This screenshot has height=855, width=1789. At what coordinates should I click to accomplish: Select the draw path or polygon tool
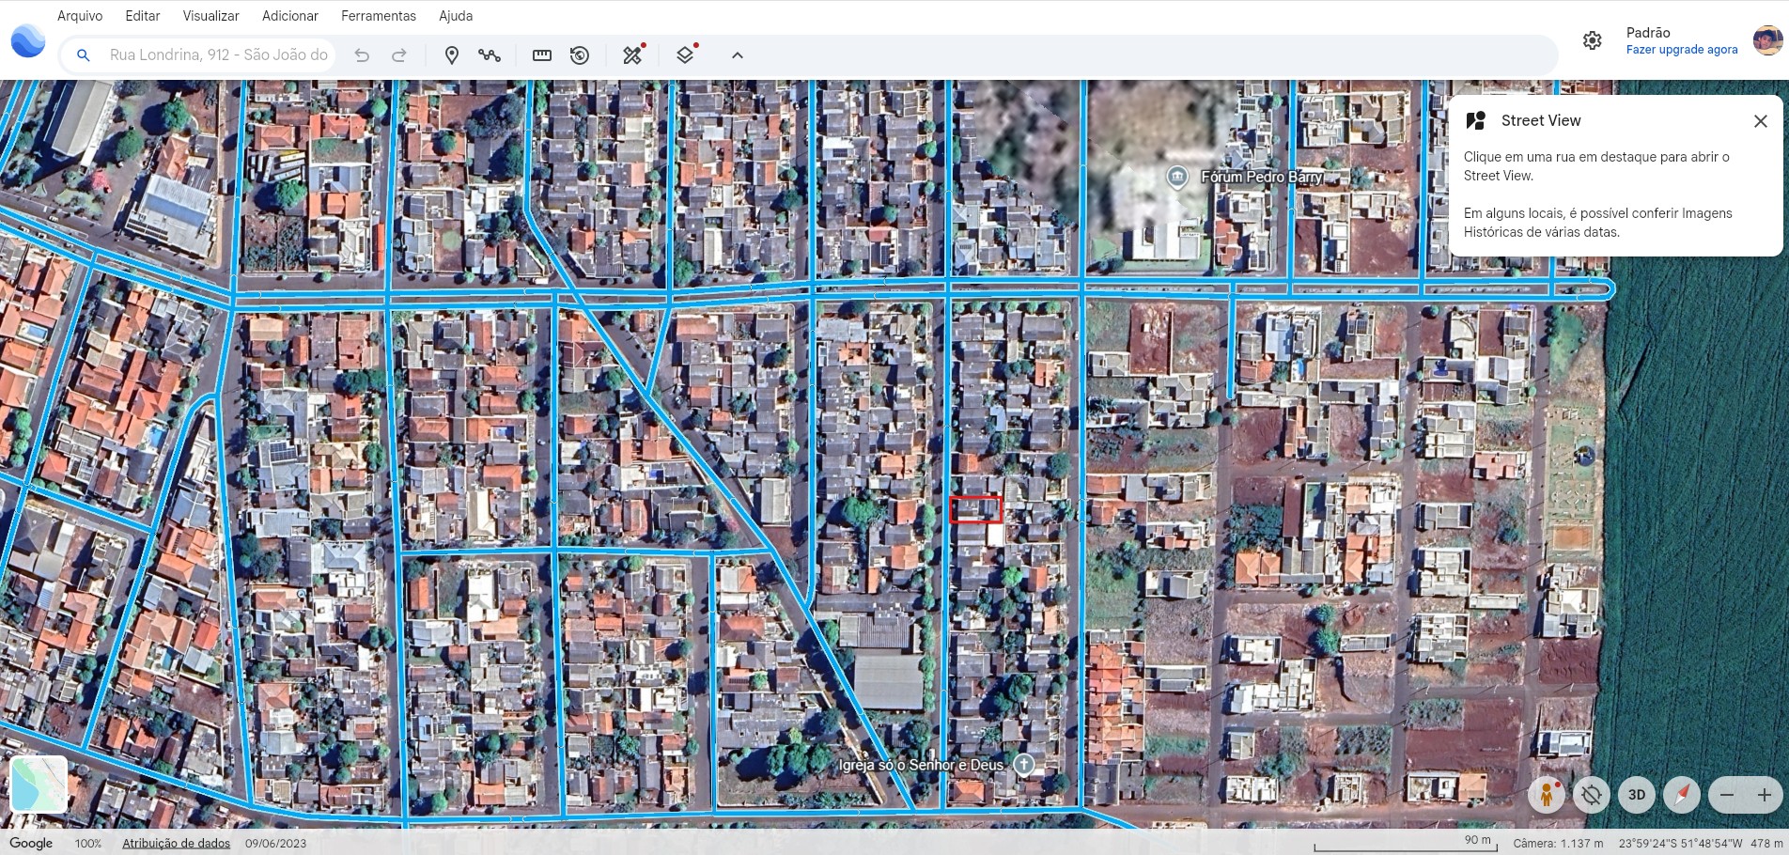coord(489,55)
